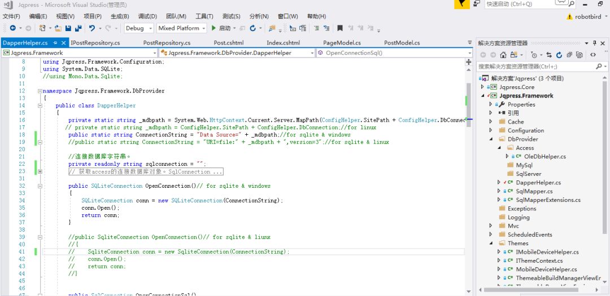Click the editor vertical scrollbar thumb
610x296 pixels.
coord(468,105)
